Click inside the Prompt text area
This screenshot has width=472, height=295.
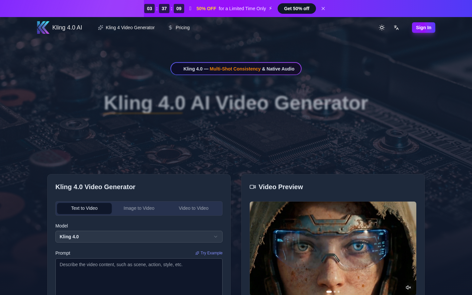[x=139, y=277]
